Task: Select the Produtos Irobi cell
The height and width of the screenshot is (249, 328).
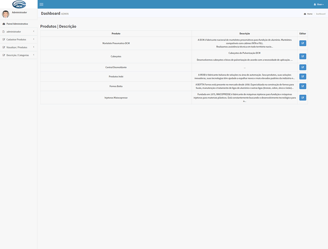Action: click(116, 77)
